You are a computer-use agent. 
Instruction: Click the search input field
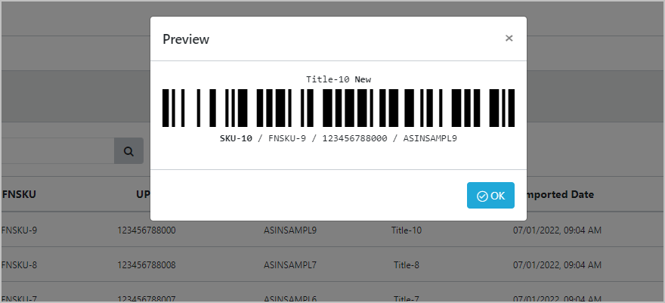(x=57, y=151)
